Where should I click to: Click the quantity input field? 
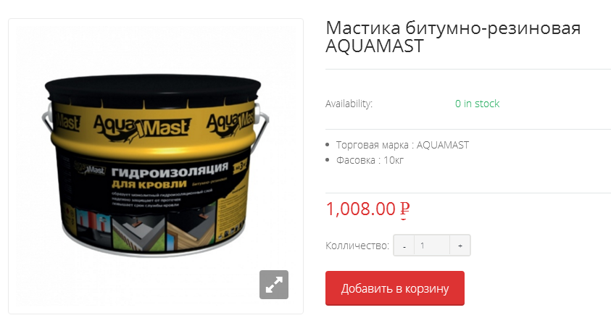click(432, 246)
